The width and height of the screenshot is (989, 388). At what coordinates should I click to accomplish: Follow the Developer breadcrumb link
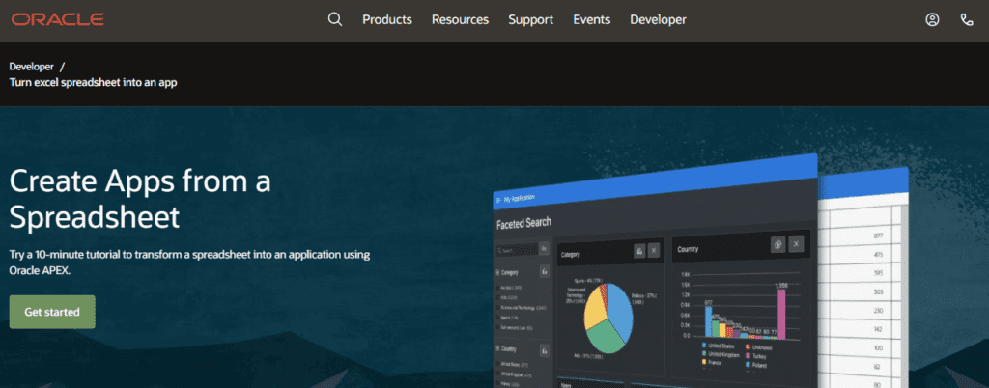point(32,67)
